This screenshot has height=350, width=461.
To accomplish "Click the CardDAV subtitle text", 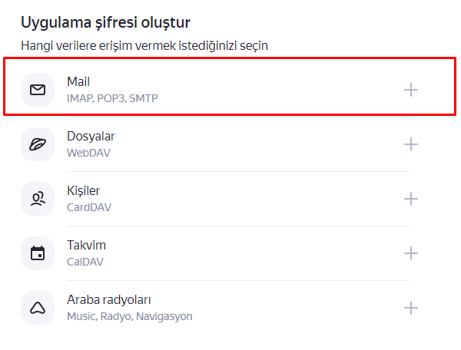I will 90,207.
